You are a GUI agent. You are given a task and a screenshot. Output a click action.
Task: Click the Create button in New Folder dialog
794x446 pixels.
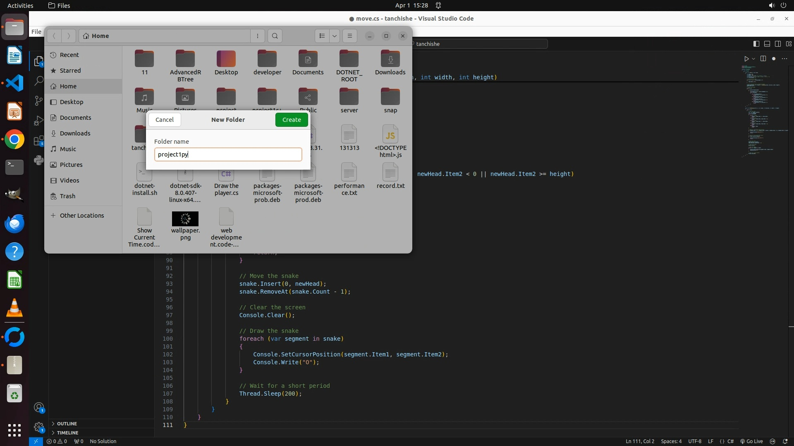(292, 120)
